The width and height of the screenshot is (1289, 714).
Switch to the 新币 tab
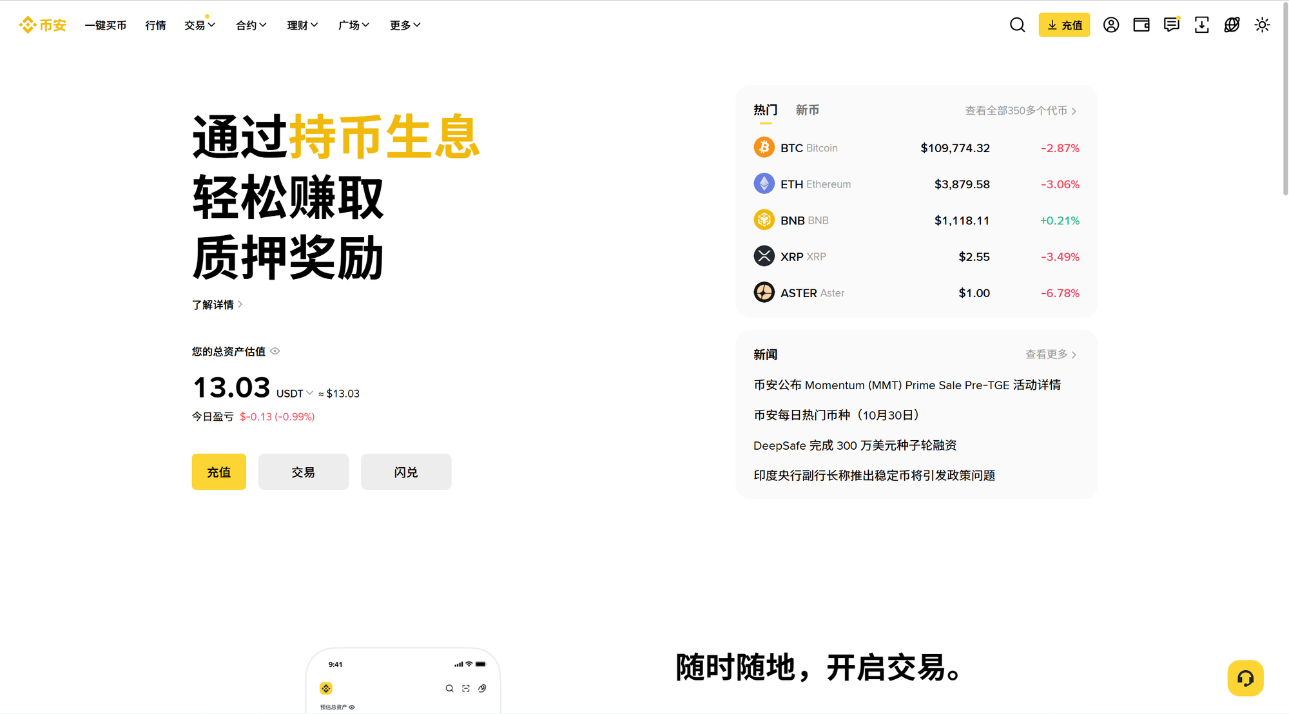(x=808, y=110)
